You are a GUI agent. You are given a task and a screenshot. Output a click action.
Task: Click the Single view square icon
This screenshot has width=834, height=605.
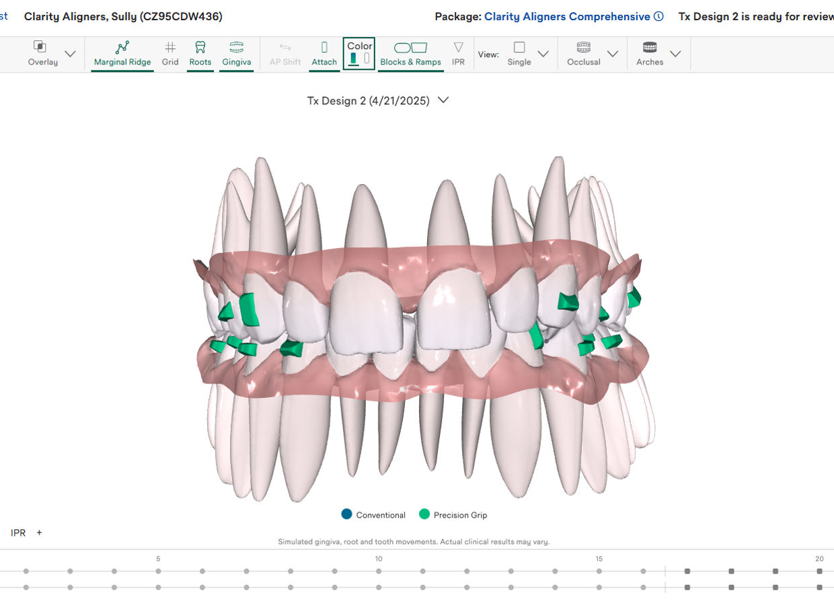519,47
